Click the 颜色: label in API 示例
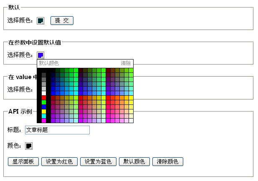This screenshot has width=258, height=181. point(14,146)
